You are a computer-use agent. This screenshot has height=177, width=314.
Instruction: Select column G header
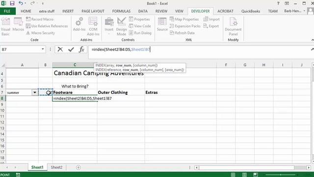[245, 65]
